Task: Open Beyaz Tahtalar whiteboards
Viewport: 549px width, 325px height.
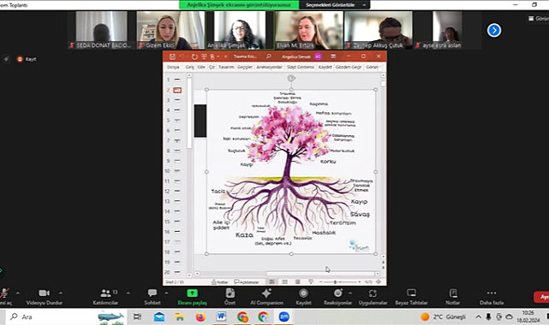Action: [x=411, y=297]
